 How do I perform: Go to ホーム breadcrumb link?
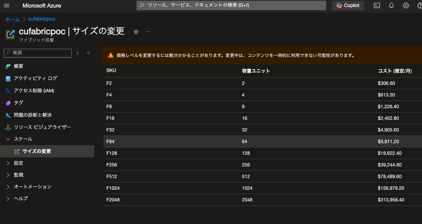pyautogui.click(x=12, y=19)
